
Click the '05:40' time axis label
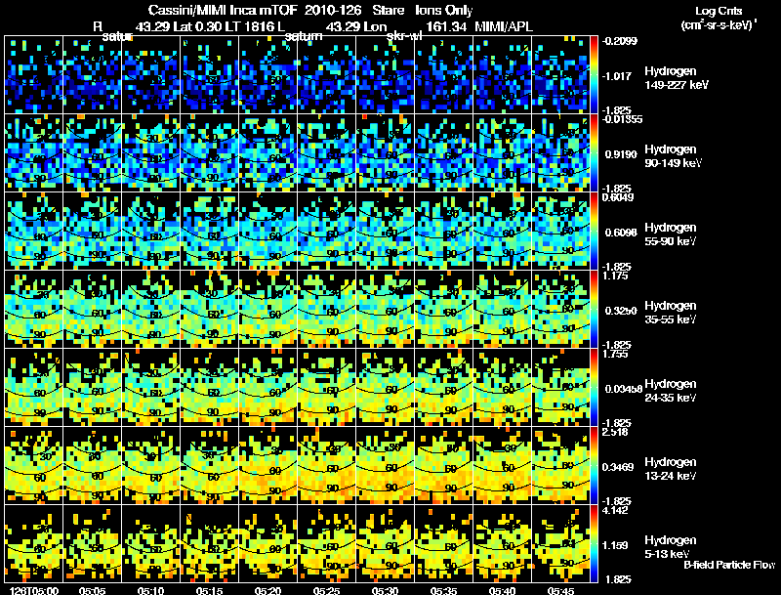pos(502,590)
